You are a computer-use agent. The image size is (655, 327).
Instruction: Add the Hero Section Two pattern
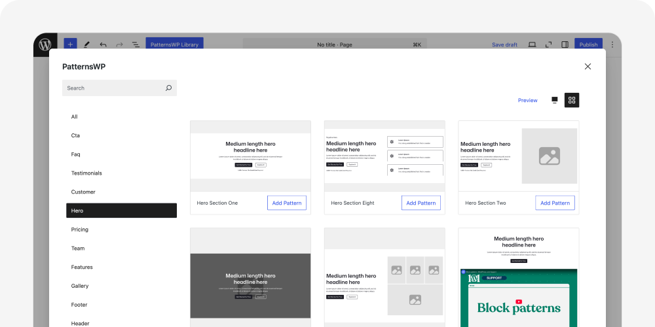tap(555, 203)
